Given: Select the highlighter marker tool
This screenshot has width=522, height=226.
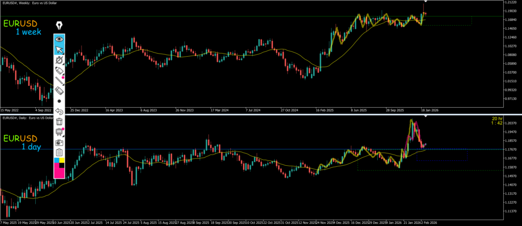Looking at the screenshot, I should pyautogui.click(x=60, y=70).
